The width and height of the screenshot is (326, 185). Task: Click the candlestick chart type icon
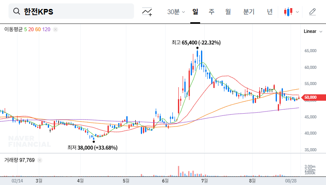click(x=288, y=12)
